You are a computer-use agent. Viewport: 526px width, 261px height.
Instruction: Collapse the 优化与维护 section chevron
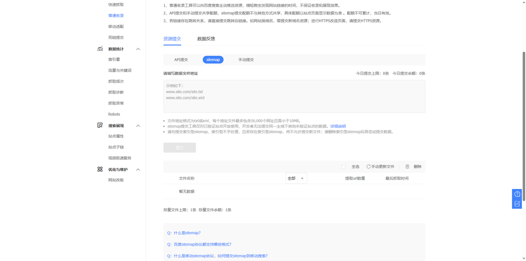(138, 170)
